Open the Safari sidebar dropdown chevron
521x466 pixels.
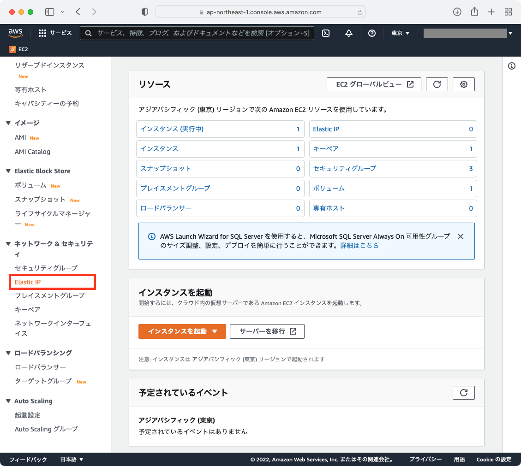click(x=62, y=12)
